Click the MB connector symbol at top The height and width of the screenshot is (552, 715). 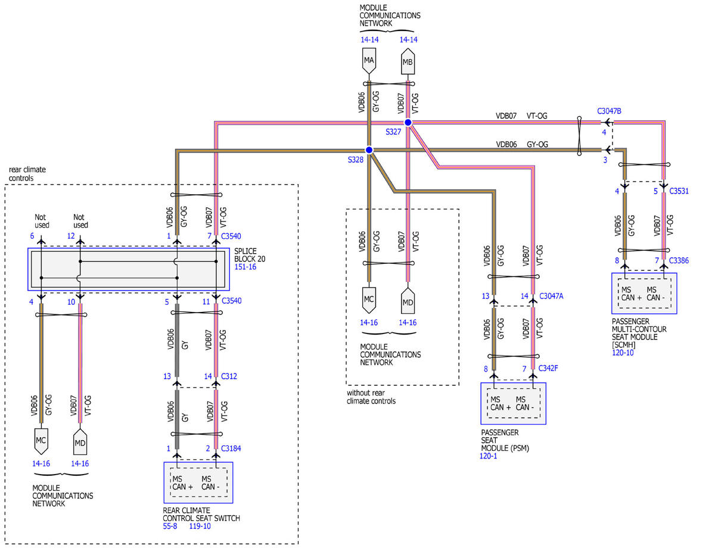408,62
